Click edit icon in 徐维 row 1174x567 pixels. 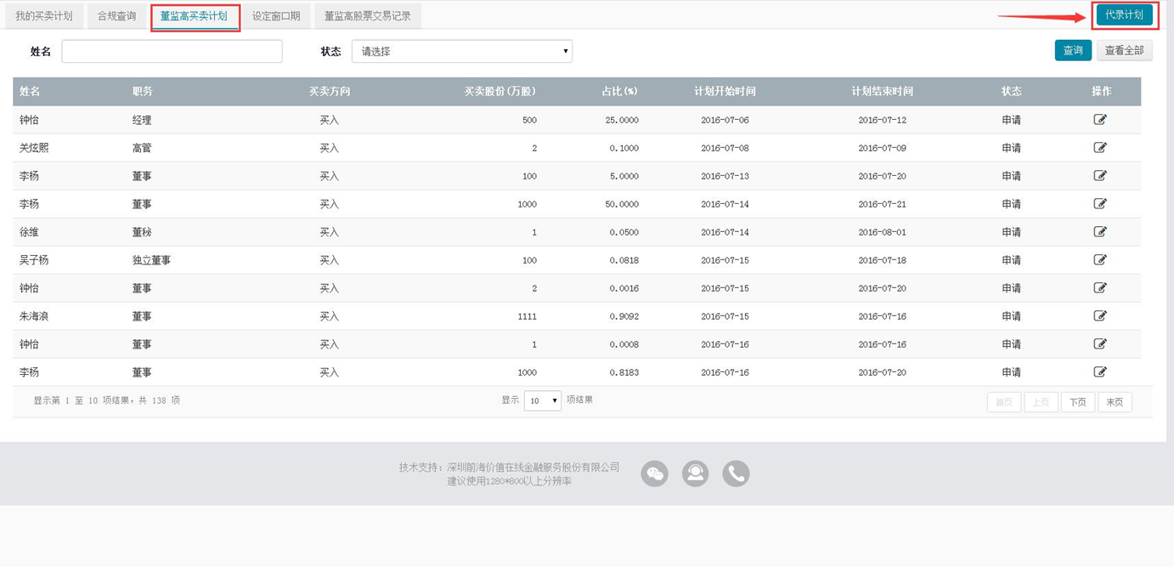1100,232
